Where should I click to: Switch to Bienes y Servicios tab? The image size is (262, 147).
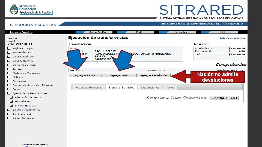pyautogui.click(x=121, y=87)
